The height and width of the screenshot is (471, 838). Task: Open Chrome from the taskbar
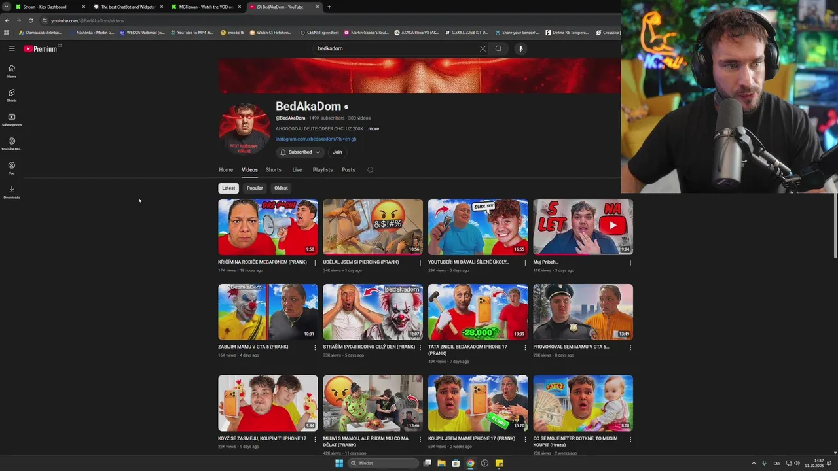[470, 463]
